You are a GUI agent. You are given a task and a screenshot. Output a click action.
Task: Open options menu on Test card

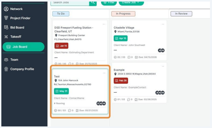[104, 73]
